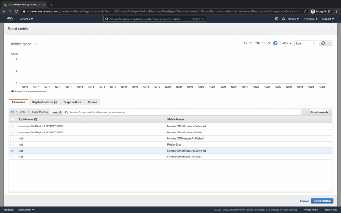Check the select-all checkbox in table header
Screen dimensions: 341x213
[x=12, y=119]
